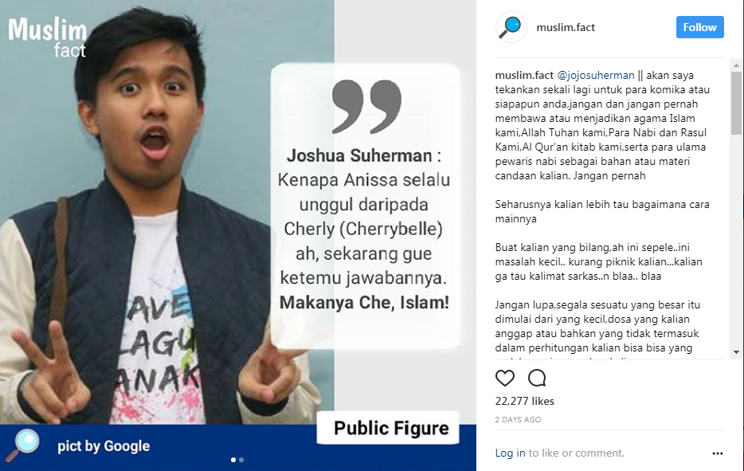The height and width of the screenshot is (471, 744).
Task: Click the Muslim fact watermark logo
Action: click(48, 37)
